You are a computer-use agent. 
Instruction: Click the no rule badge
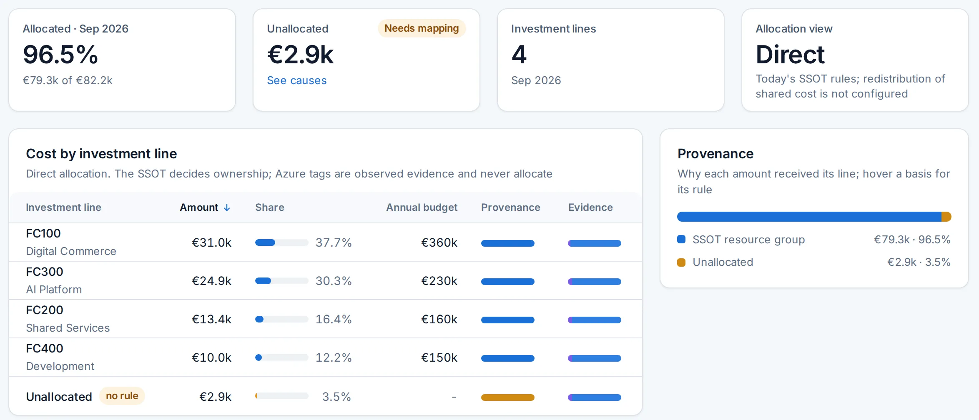pos(122,396)
